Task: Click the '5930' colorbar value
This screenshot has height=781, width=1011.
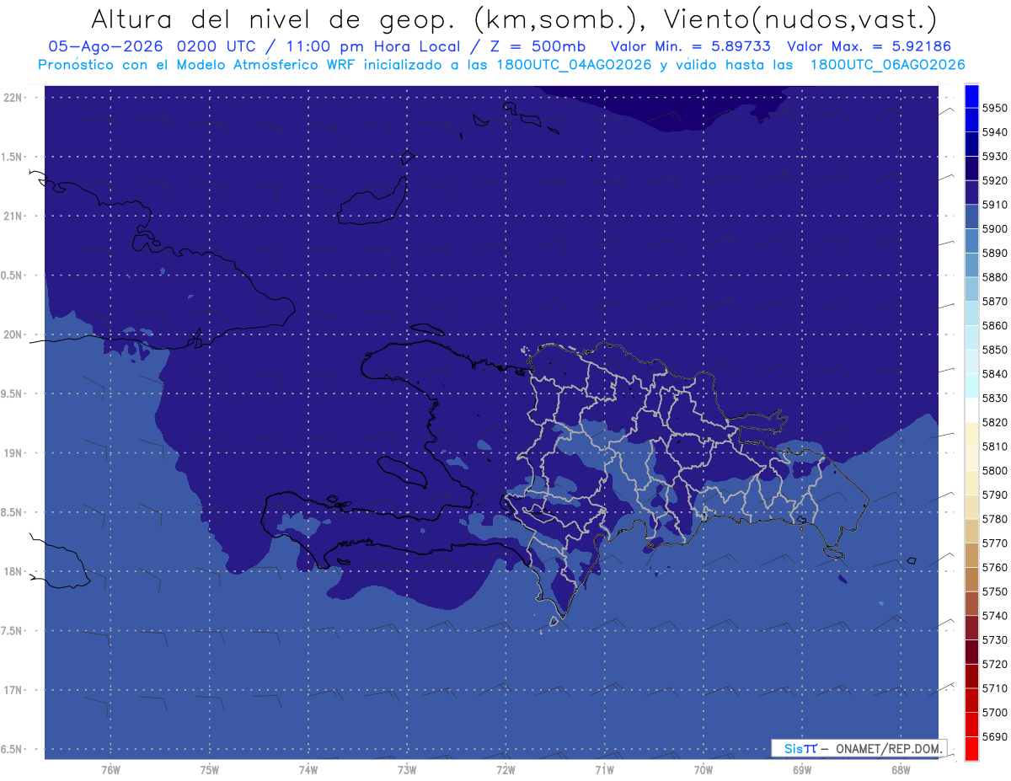Action: (995, 156)
